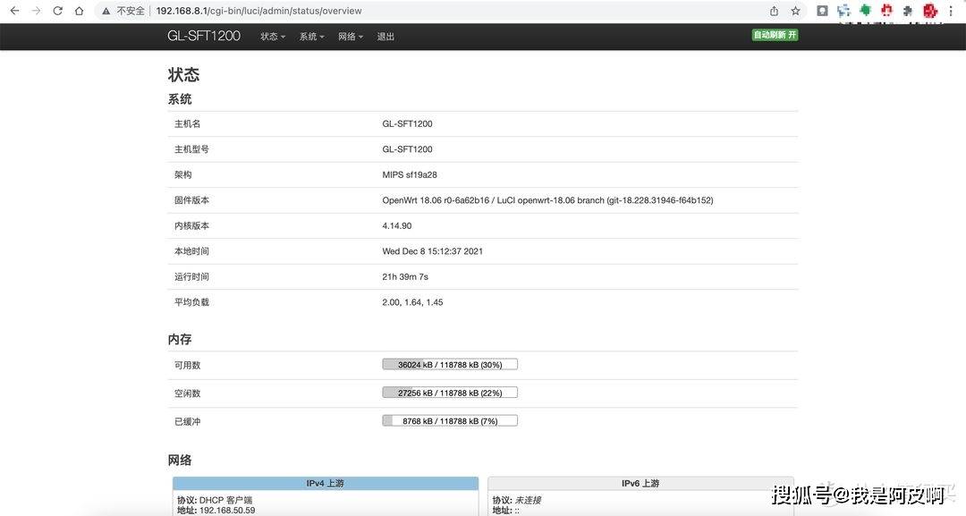Toggle the 自动刷新 开 auto-refresh badge

click(775, 35)
